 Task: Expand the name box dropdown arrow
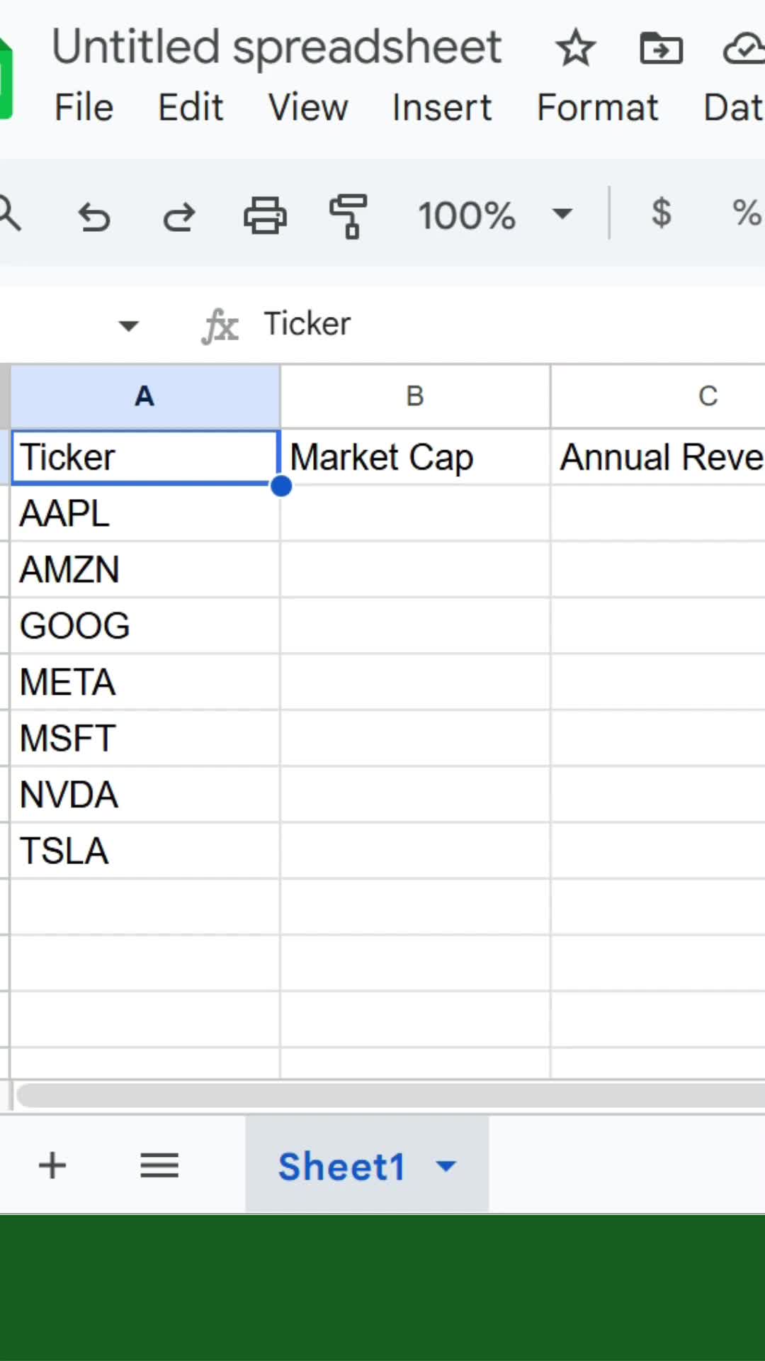128,325
